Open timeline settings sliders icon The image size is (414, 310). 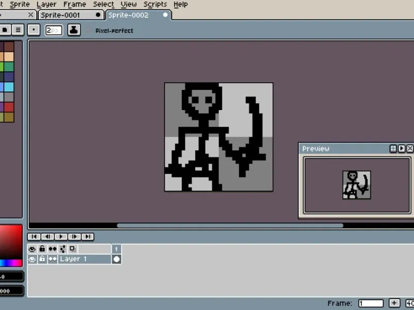point(63,249)
